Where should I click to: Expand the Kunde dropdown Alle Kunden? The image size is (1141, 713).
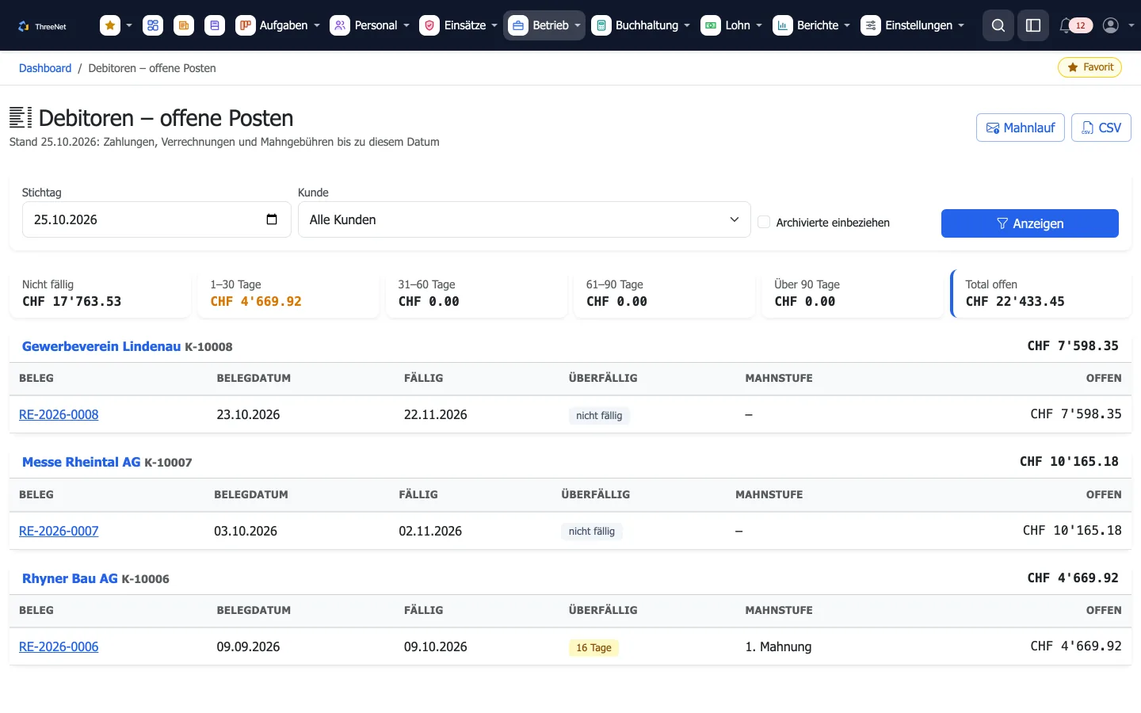click(524, 219)
